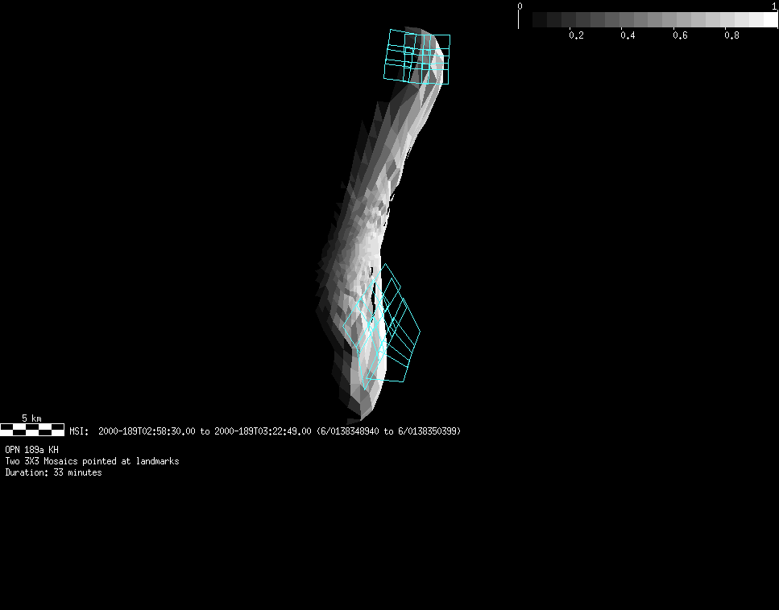This screenshot has width=779, height=610.
Task: Click the "MSI:" instrument label
Action: (x=79, y=431)
